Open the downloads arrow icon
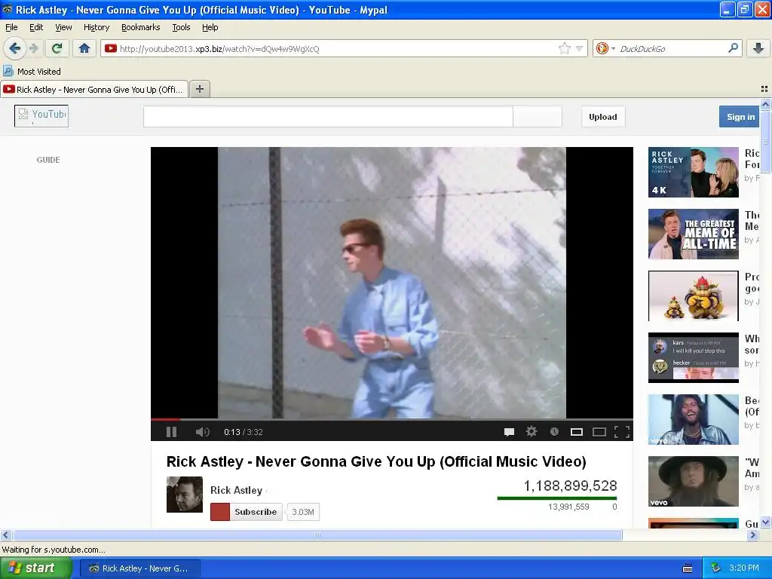 pos(758,48)
